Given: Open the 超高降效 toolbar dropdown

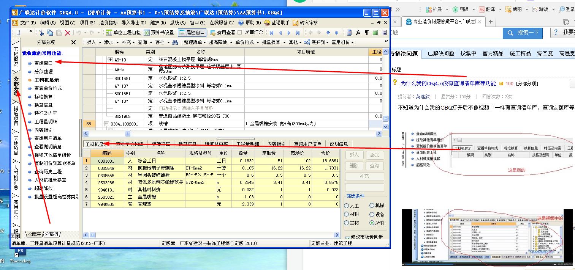Looking at the screenshot, I should 220,42.
